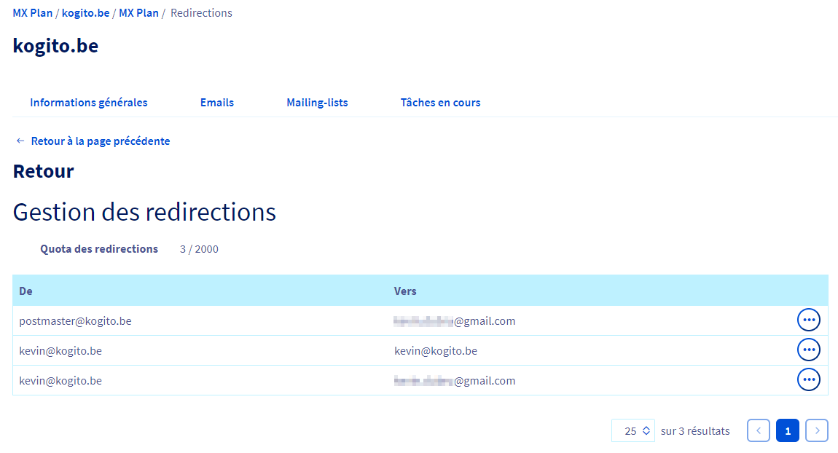
Task: Click the De column header
Action: pyautogui.click(x=26, y=291)
